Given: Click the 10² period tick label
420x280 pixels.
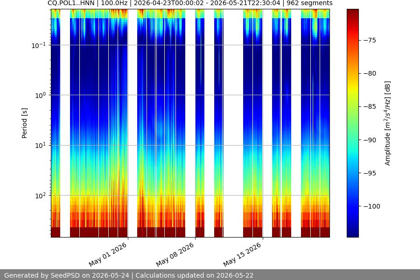Looking at the screenshot, I should tap(40, 196).
